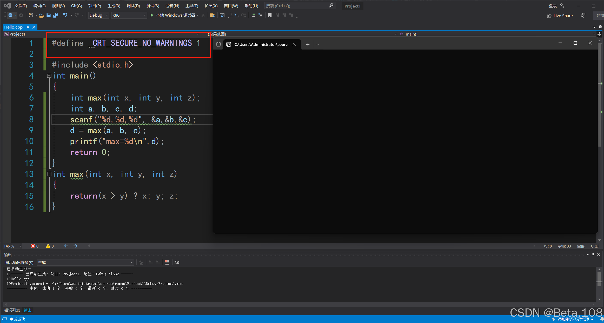Screen dimensions: 604x323
Task: Pin the Hello.cpp tab
Action: click(28, 27)
